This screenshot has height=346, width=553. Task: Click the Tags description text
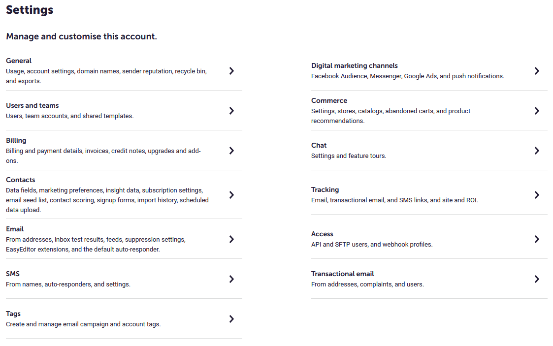(x=83, y=324)
